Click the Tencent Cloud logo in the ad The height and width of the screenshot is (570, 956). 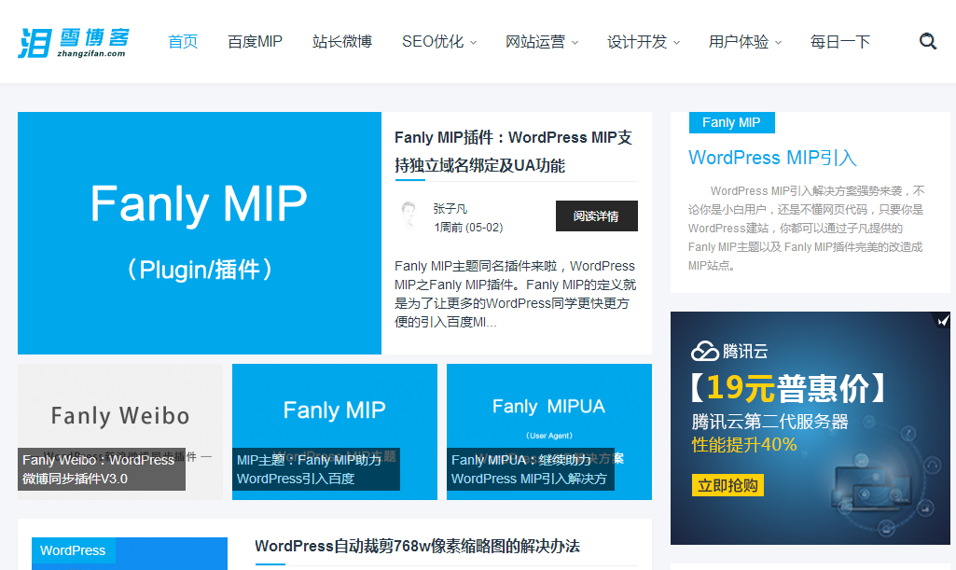(729, 351)
